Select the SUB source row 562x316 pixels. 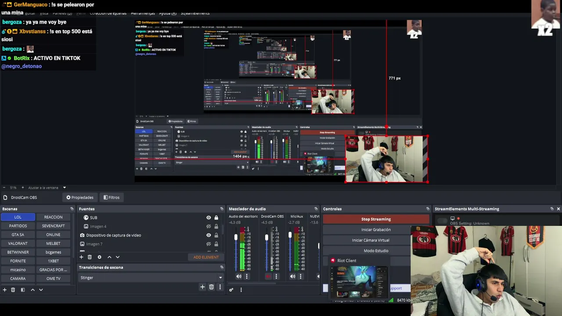point(149,218)
